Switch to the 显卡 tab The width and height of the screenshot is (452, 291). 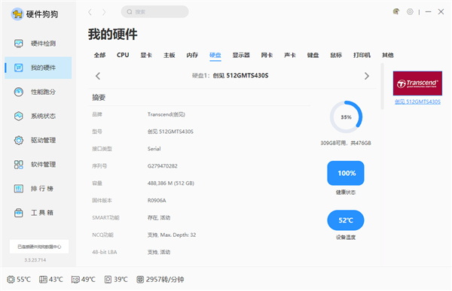click(146, 55)
